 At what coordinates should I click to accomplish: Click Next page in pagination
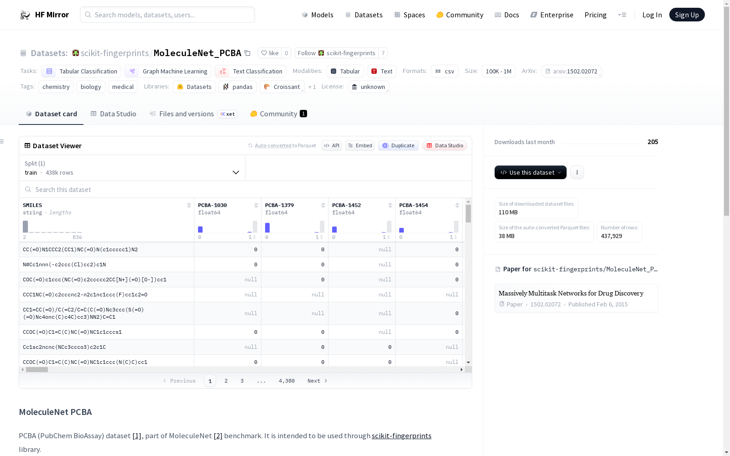[x=318, y=381]
